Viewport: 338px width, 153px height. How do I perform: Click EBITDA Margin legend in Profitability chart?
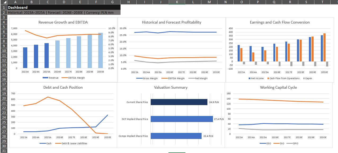tap(172, 78)
